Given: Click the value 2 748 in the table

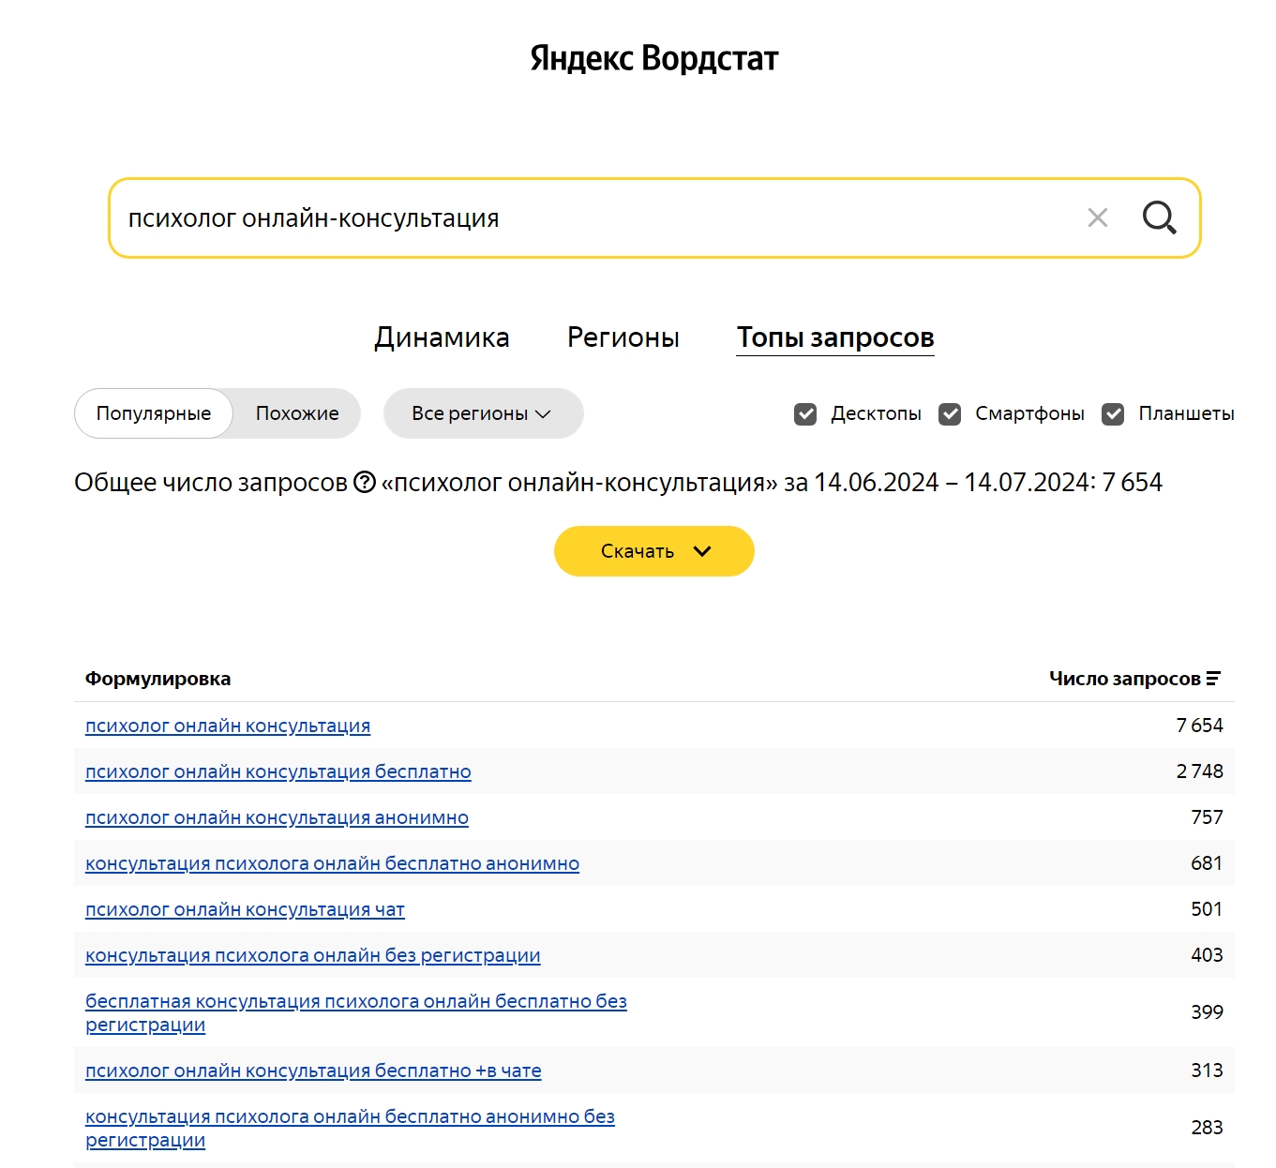Looking at the screenshot, I should [x=1199, y=771].
